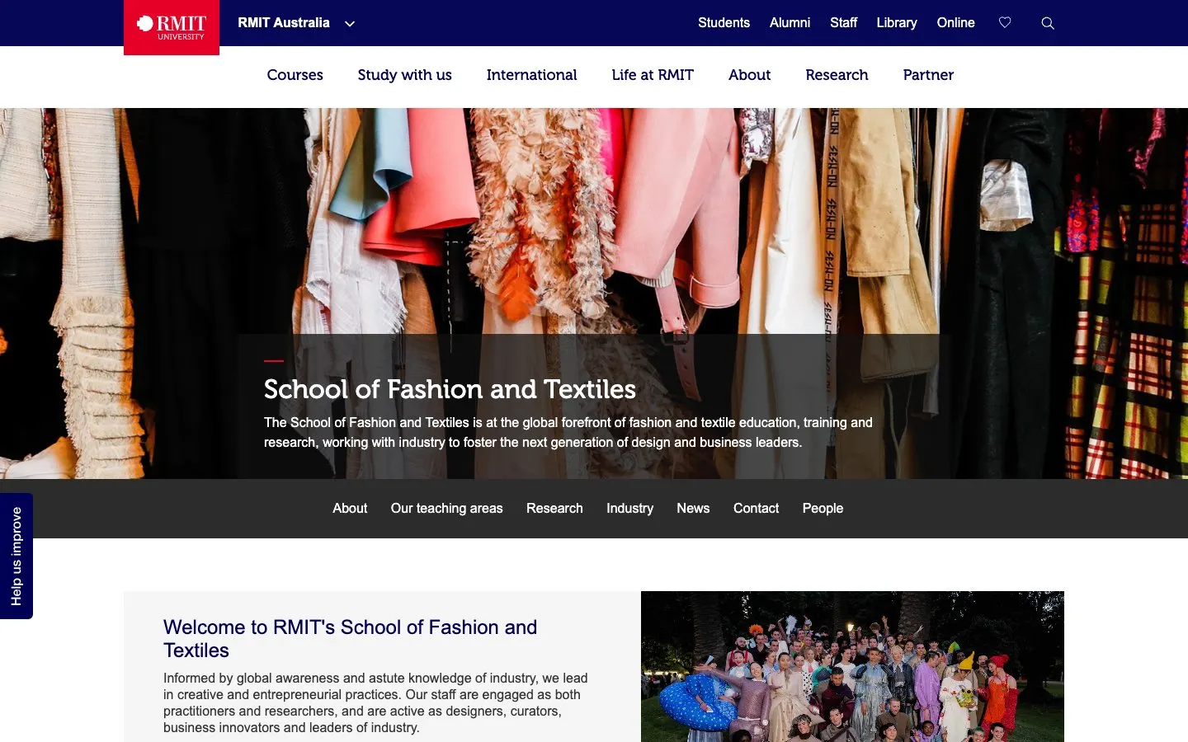Screen dimensions: 1188x742
Task: Open the search magnifier icon
Action: coord(1048,23)
